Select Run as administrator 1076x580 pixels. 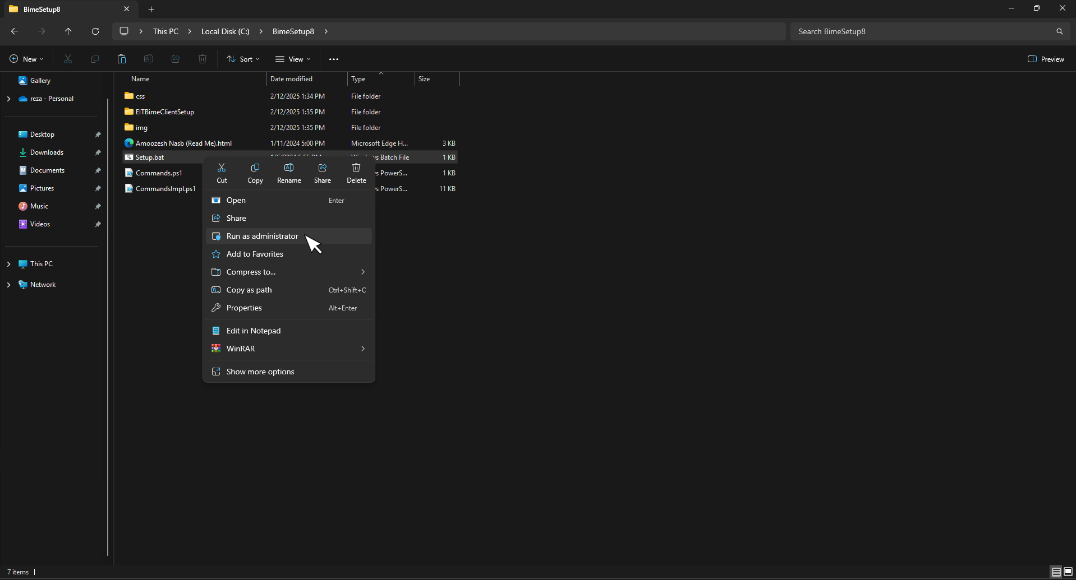point(262,236)
